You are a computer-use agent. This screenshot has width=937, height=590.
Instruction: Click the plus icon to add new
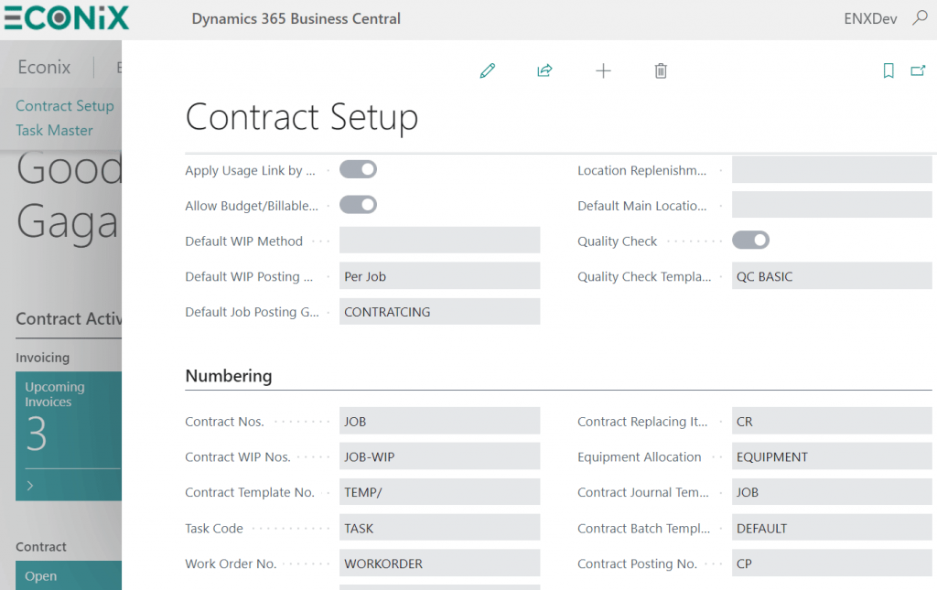603,70
